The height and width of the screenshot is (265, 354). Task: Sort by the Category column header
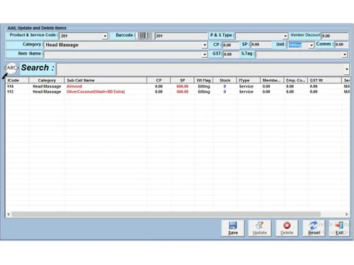point(47,81)
